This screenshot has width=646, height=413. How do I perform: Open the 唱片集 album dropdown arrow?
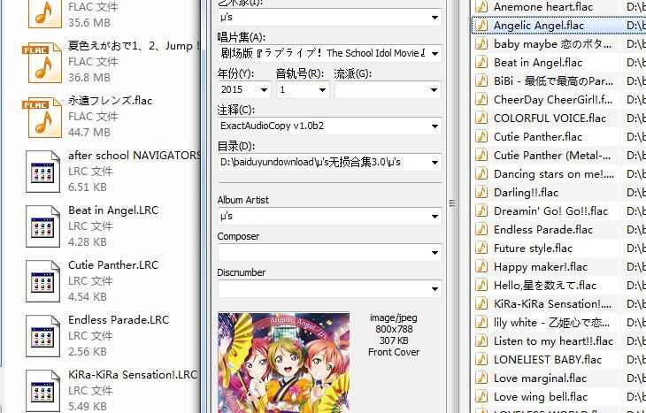(x=435, y=54)
